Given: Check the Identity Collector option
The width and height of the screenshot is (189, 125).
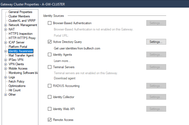Looking at the screenshot, I should [x=49, y=97].
